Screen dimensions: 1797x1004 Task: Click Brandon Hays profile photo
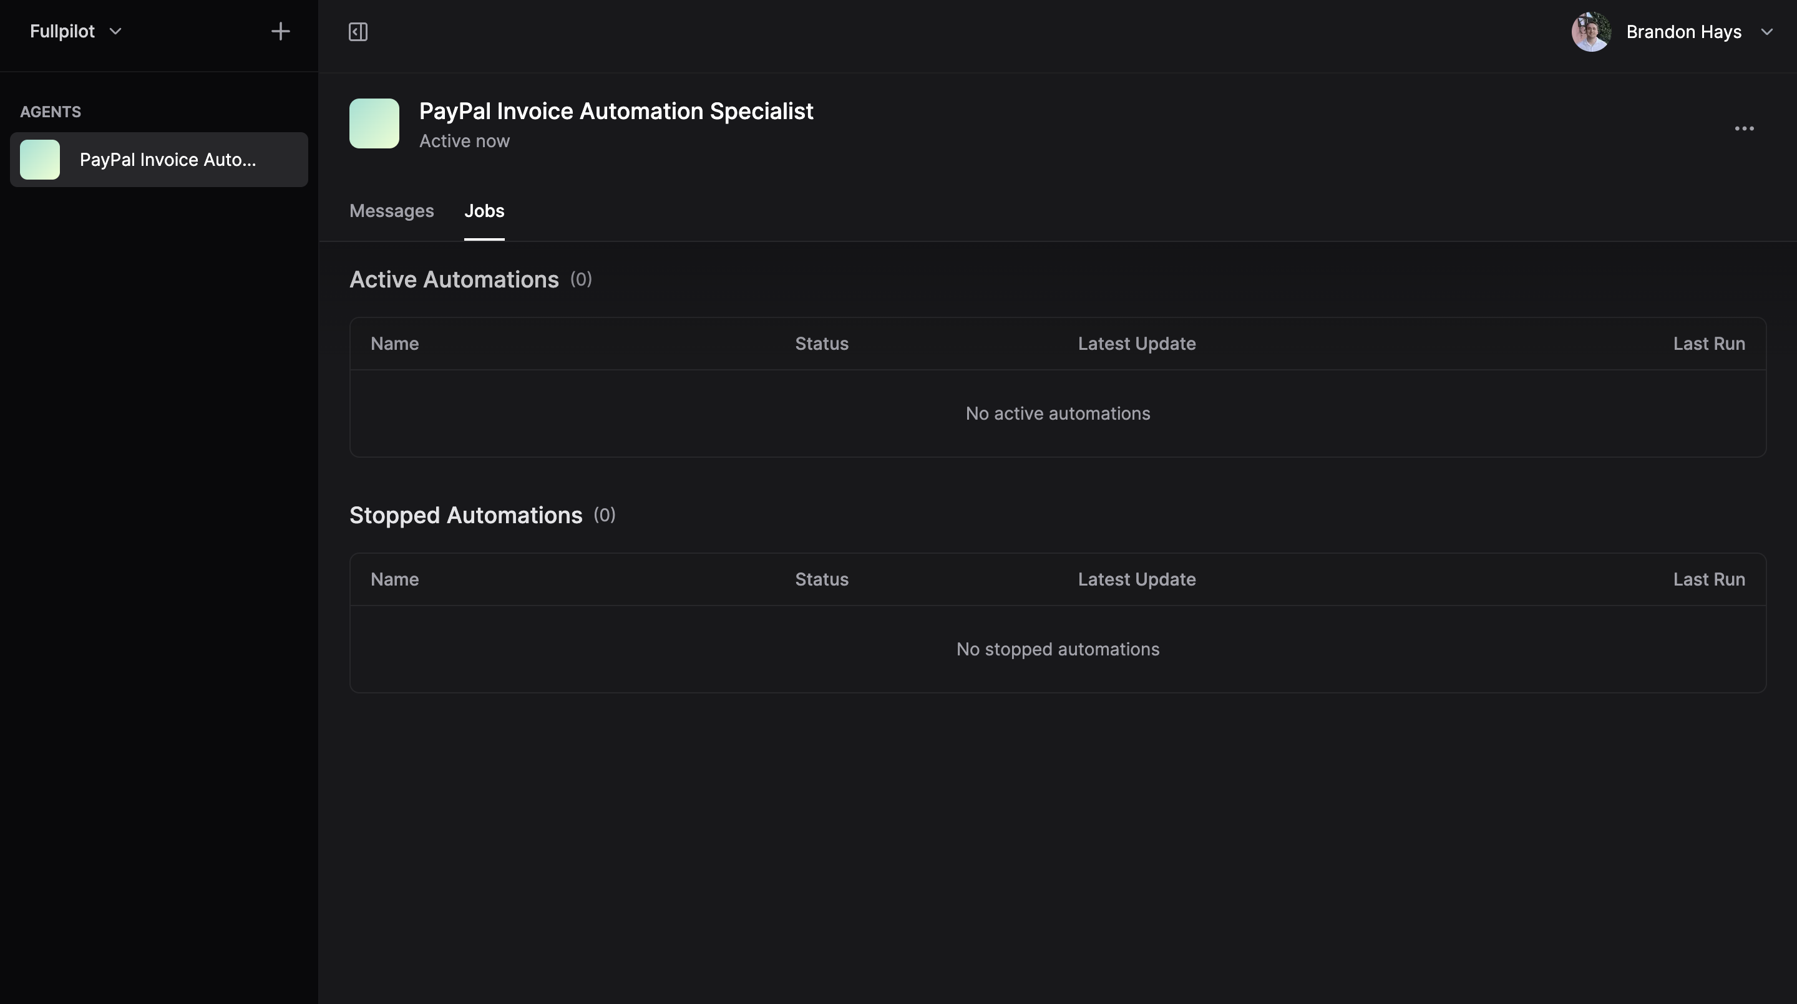click(x=1590, y=32)
